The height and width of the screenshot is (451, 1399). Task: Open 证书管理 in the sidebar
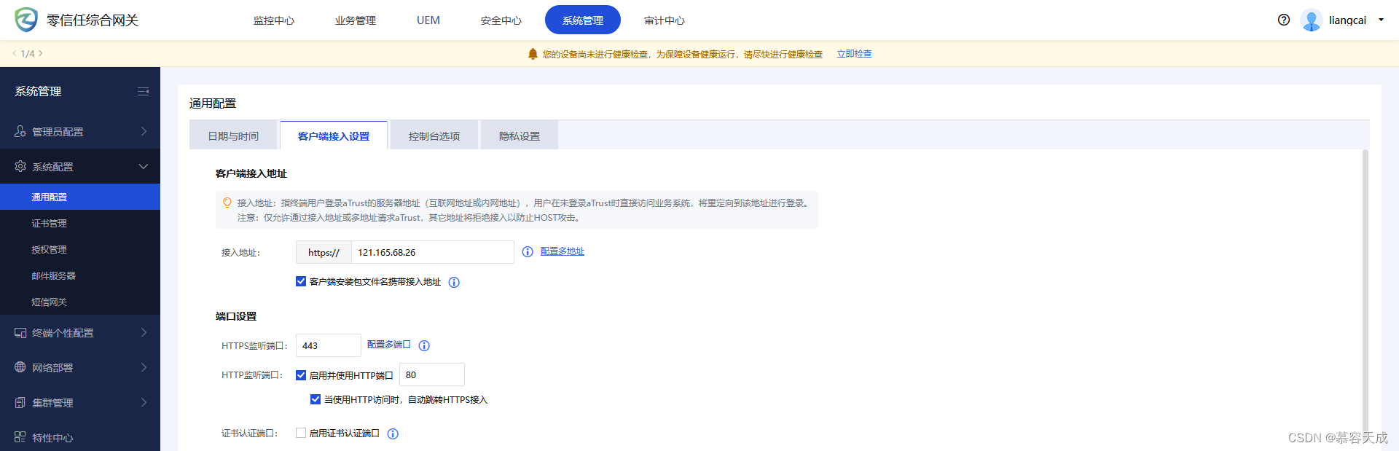click(x=80, y=223)
